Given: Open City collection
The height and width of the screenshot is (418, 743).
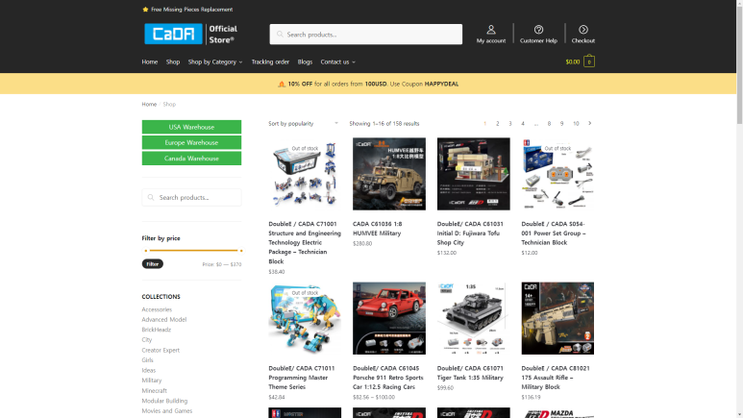Looking at the screenshot, I should (146, 339).
